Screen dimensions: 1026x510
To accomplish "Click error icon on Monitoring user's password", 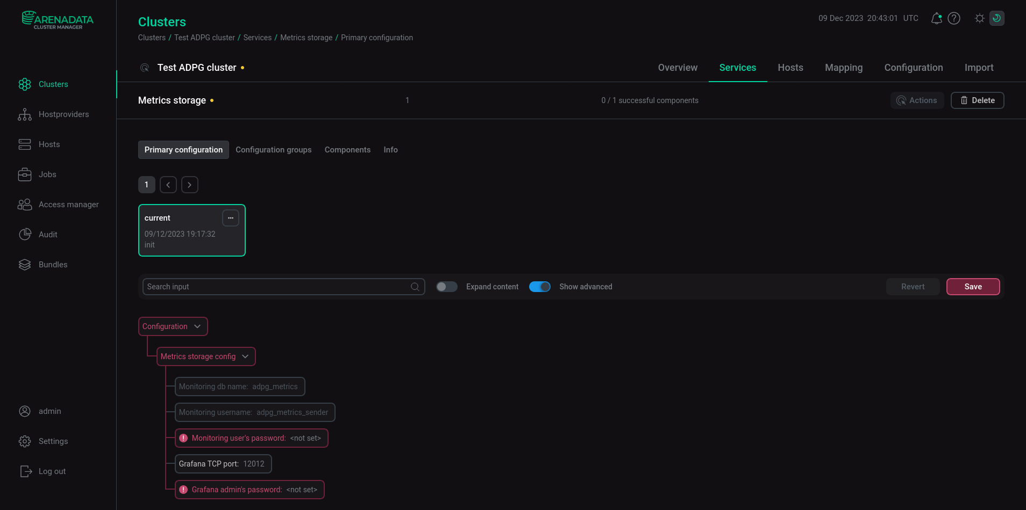I will coord(183,438).
